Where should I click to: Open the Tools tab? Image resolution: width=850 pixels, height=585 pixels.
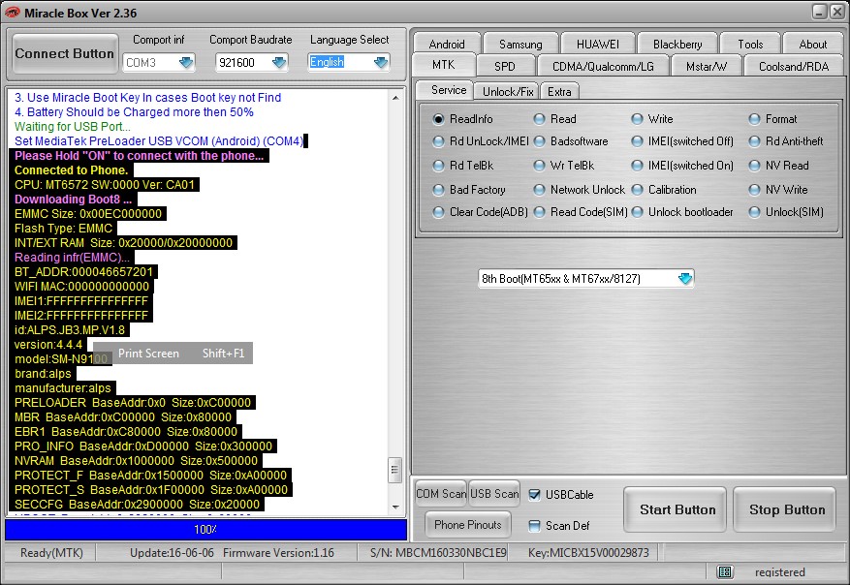click(750, 44)
